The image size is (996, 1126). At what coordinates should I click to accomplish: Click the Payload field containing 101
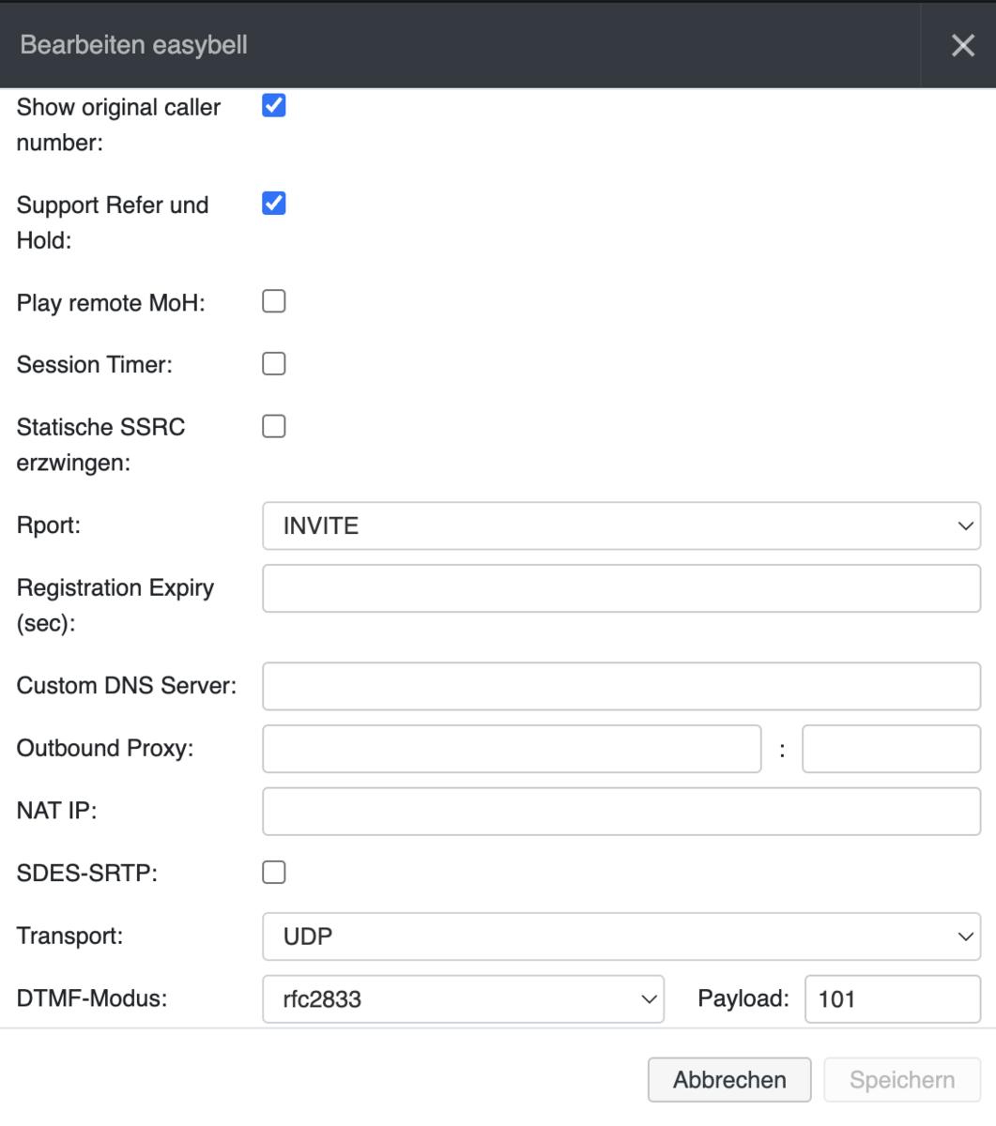coord(892,999)
